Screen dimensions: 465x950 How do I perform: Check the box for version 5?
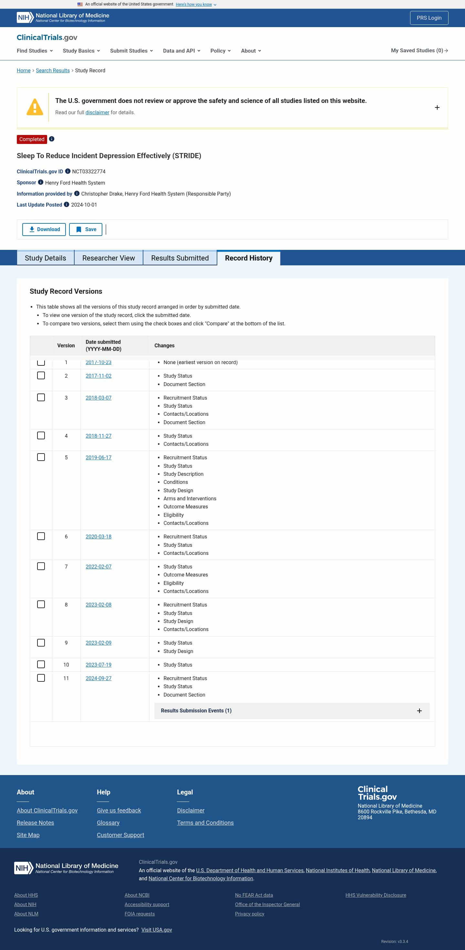[41, 457]
